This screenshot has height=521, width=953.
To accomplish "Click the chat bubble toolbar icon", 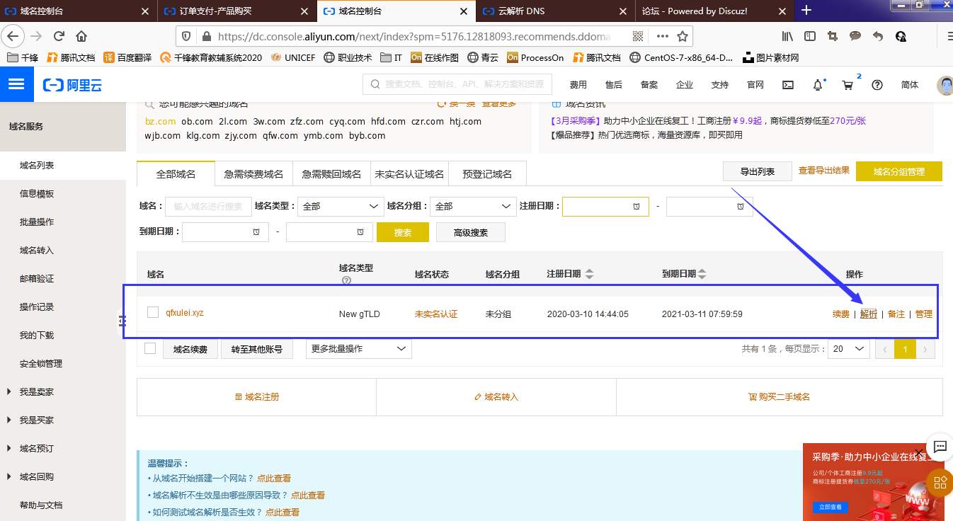I will pyautogui.click(x=855, y=36).
